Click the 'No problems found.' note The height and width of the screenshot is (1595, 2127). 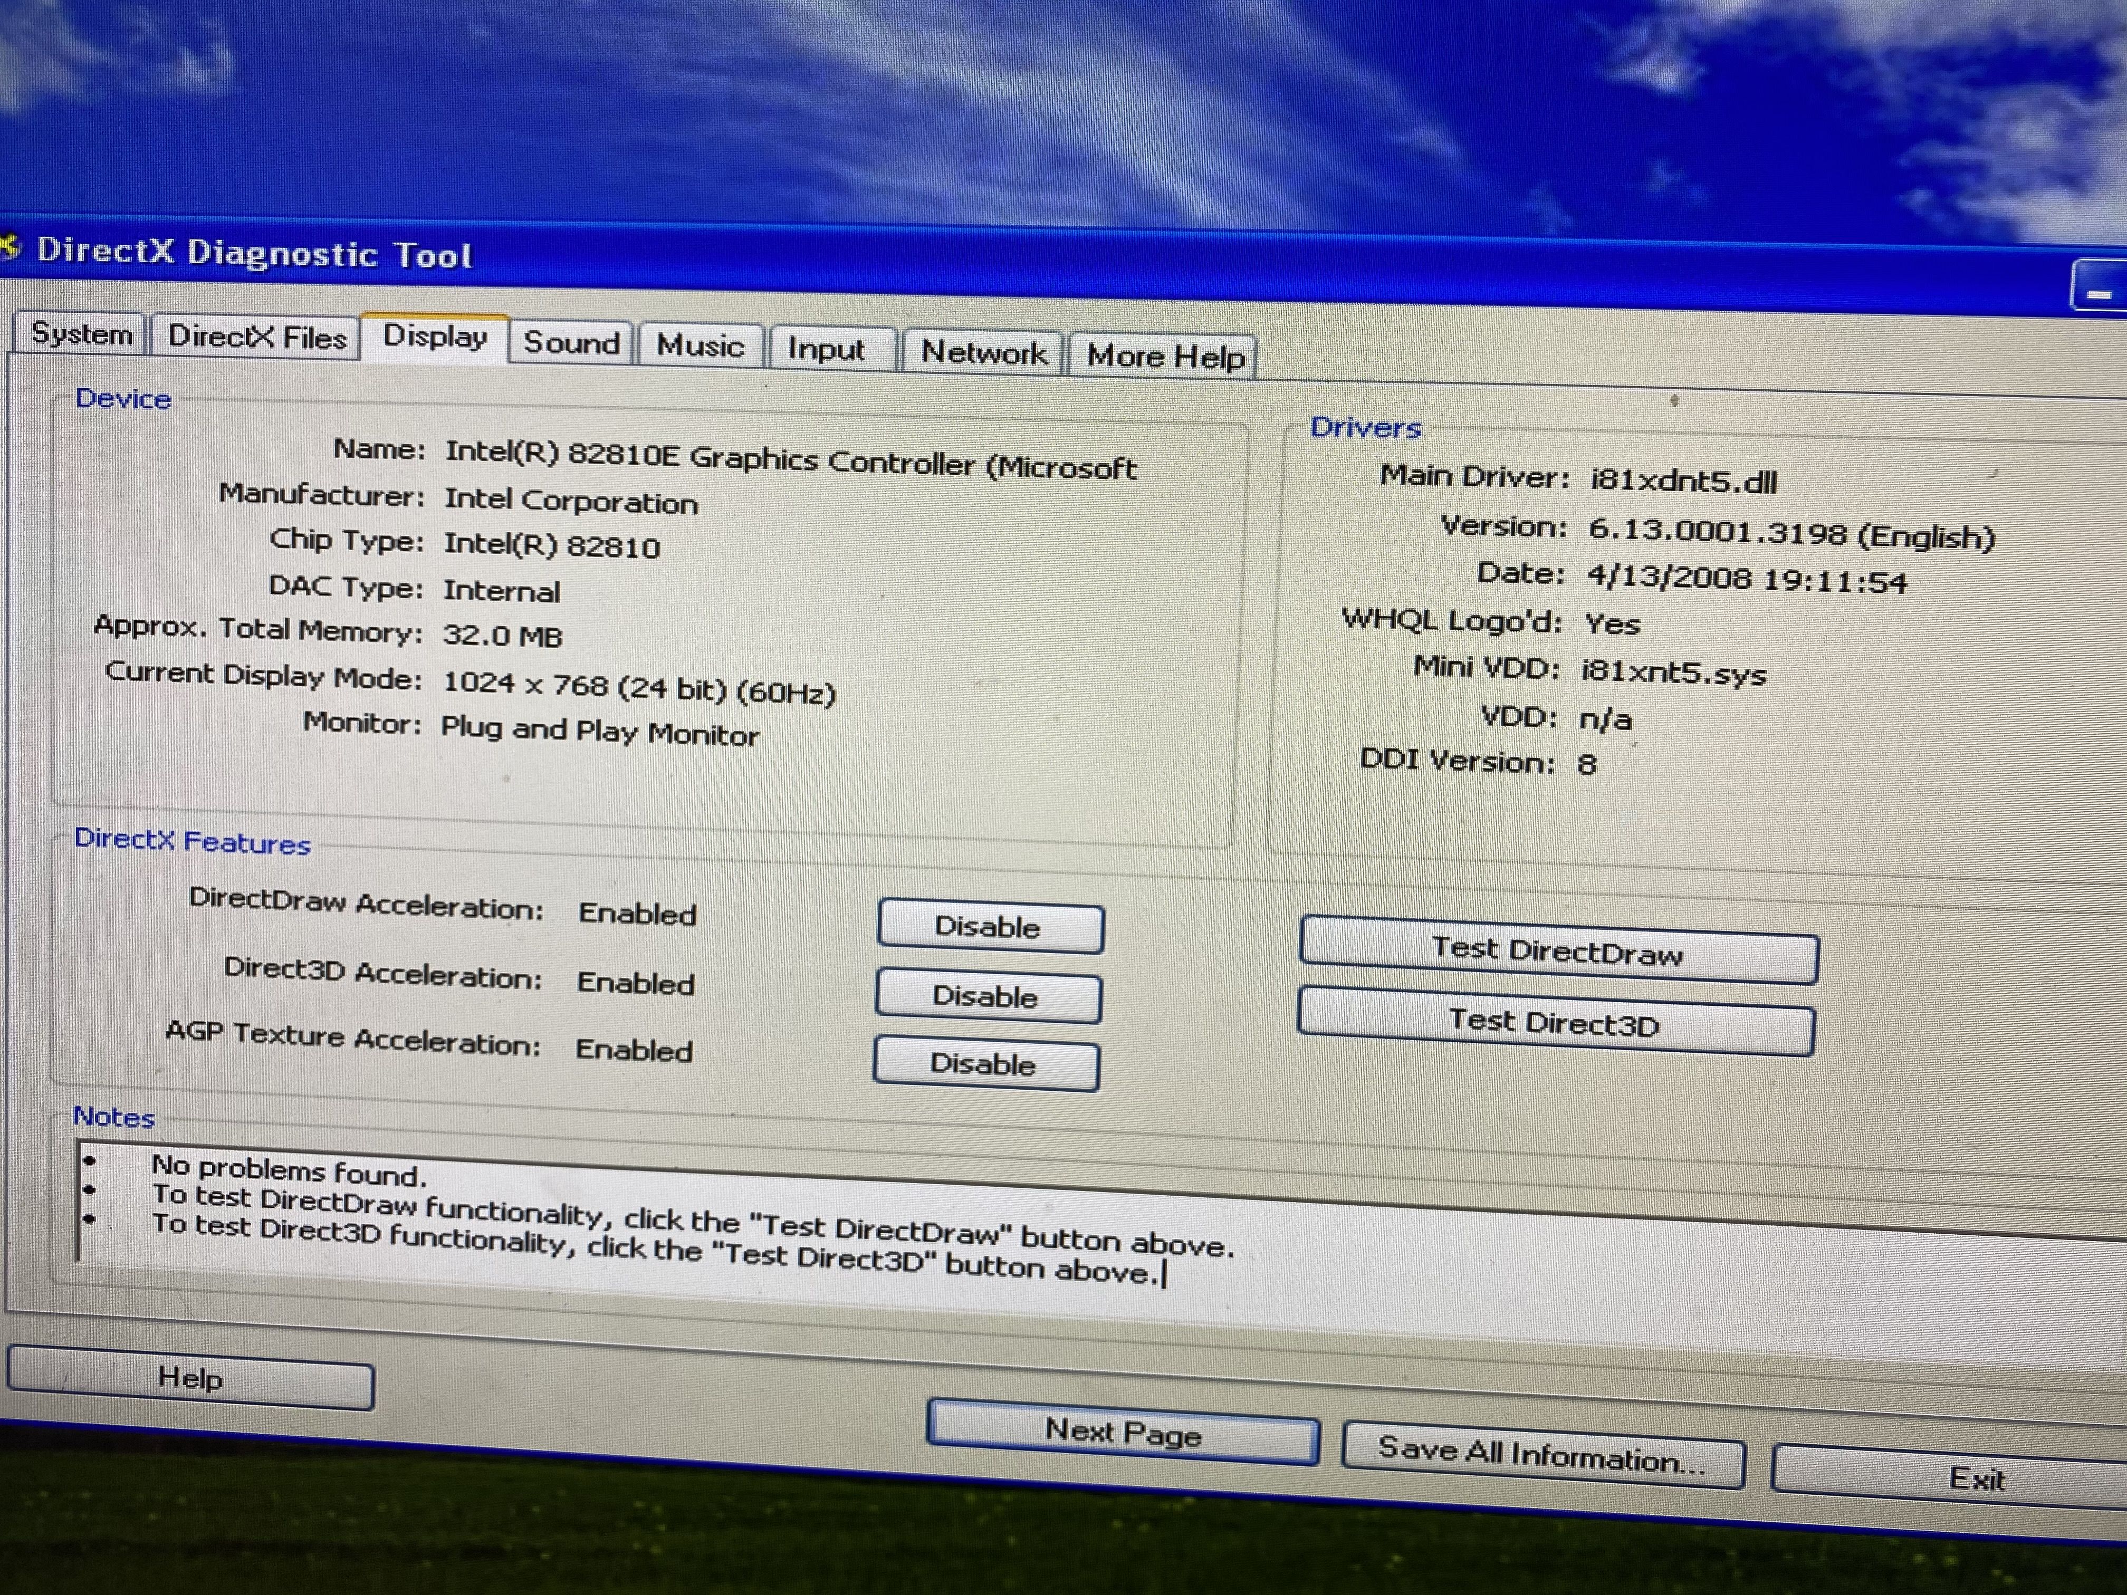(x=289, y=1170)
